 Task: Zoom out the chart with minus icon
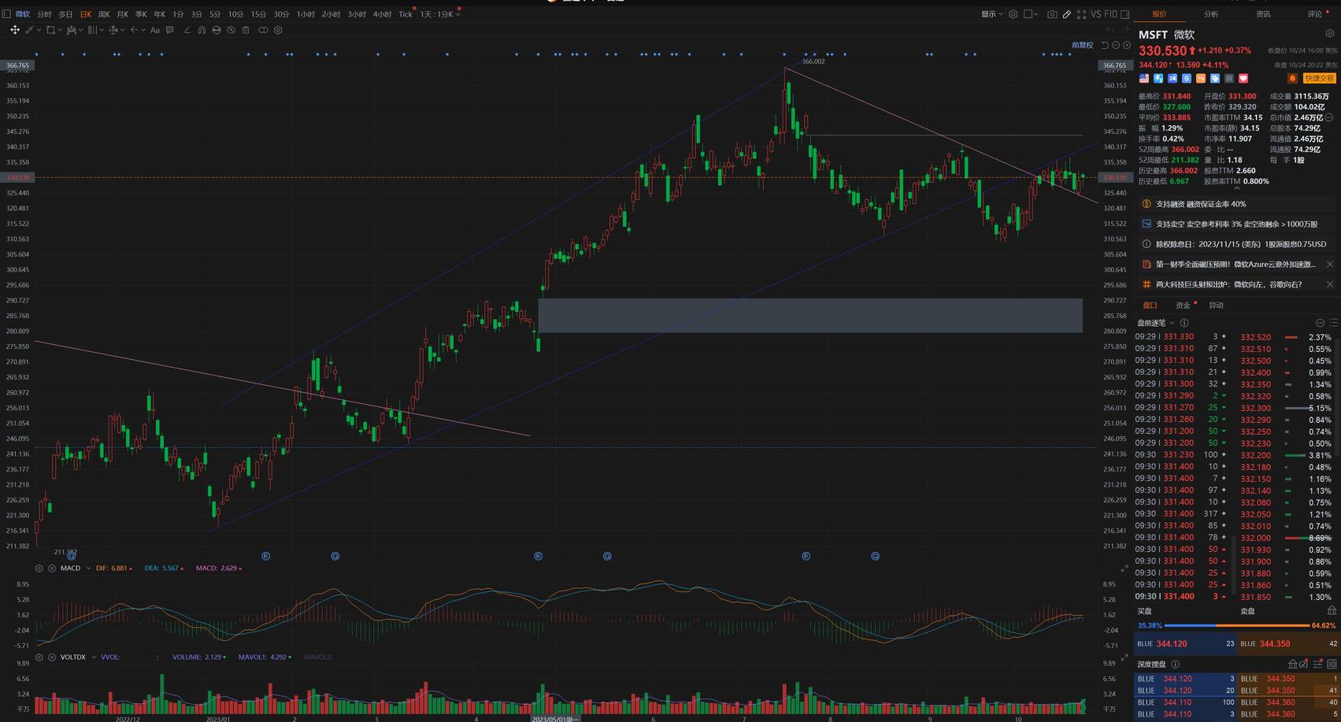pyautogui.click(x=1116, y=46)
